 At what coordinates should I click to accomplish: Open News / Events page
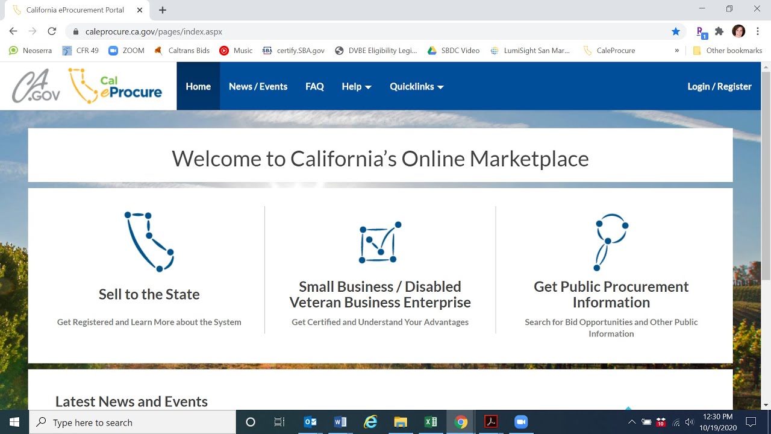258,86
